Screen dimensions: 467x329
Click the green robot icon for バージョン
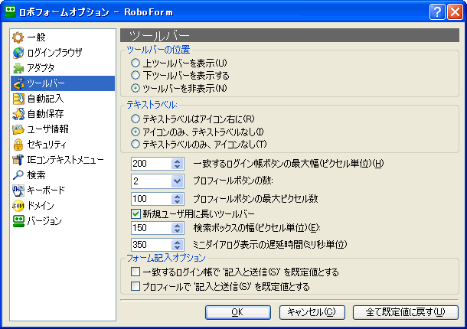[18, 221]
